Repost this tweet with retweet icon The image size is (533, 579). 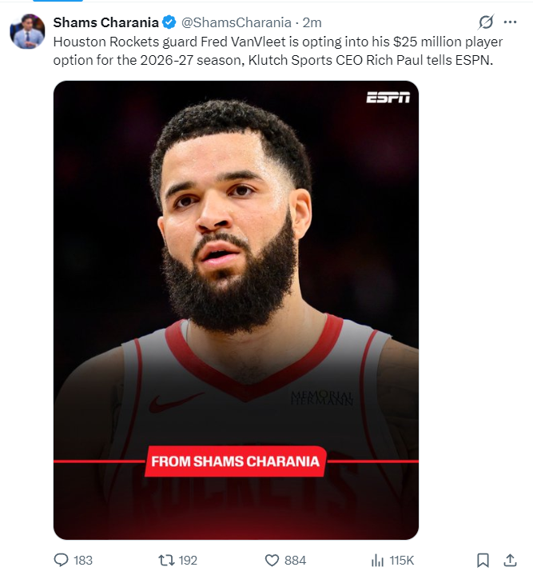click(166, 560)
